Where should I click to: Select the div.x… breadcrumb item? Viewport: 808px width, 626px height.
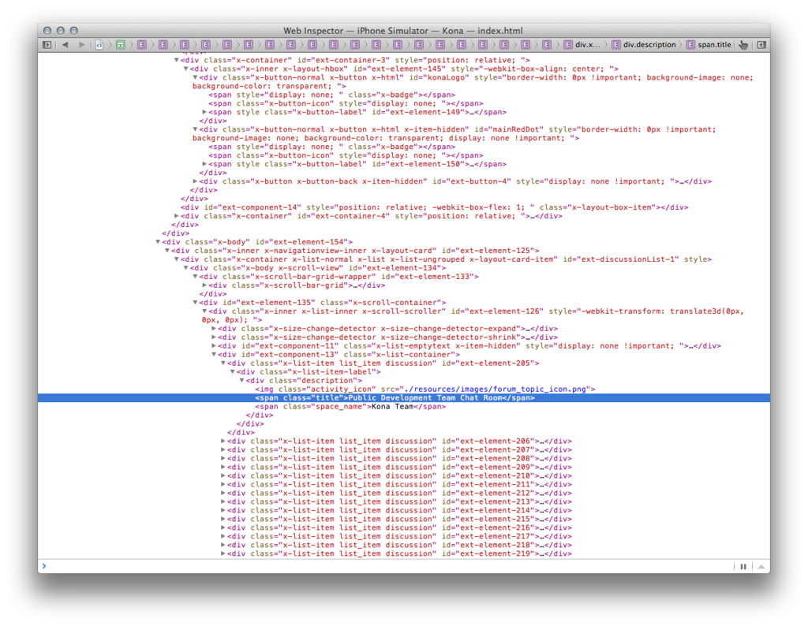pos(582,45)
